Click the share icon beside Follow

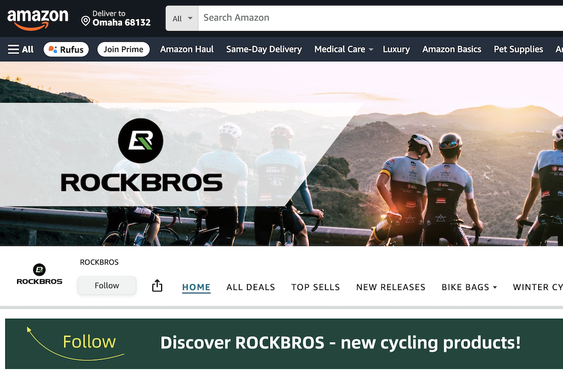click(157, 286)
